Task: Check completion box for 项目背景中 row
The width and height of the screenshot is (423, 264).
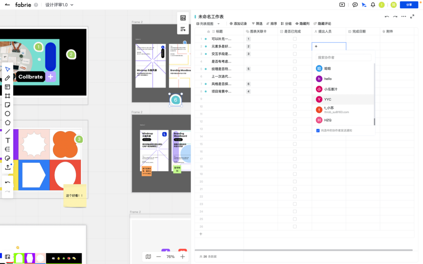Action: [x=295, y=91]
